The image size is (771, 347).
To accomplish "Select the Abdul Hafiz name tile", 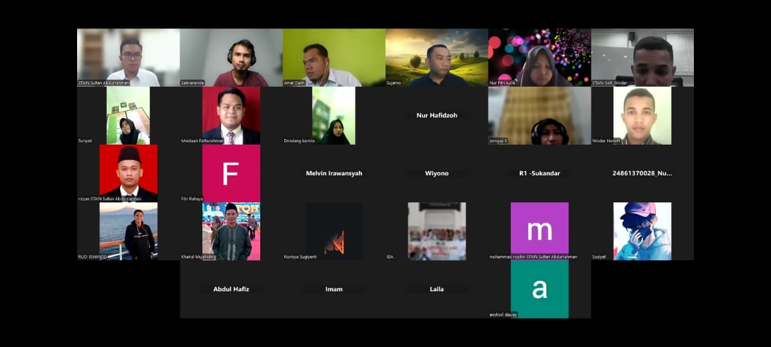I will (x=231, y=289).
